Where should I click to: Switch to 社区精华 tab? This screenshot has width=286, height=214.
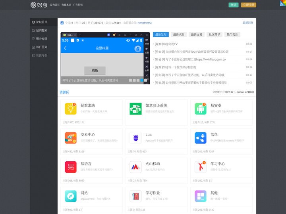click(x=214, y=34)
